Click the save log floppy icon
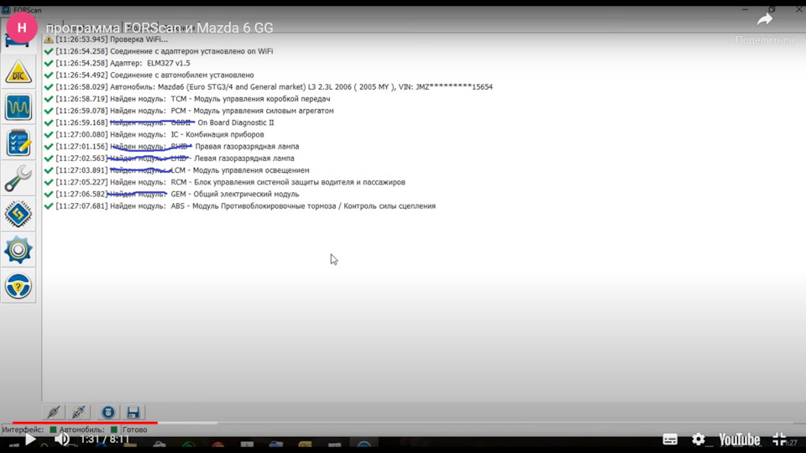Viewport: 806px width, 453px height. point(133,412)
